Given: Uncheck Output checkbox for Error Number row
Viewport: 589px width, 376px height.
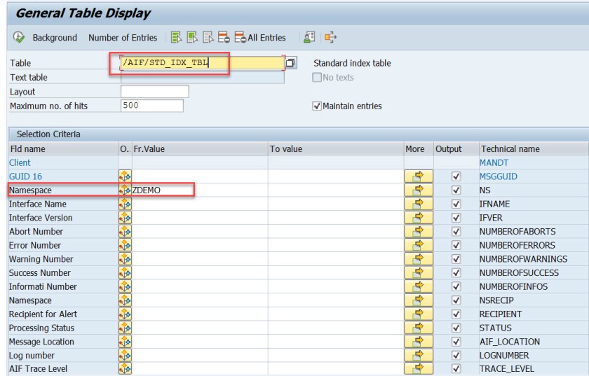Looking at the screenshot, I should pos(456,245).
